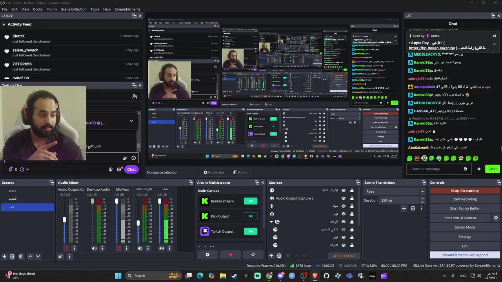
Task: Undock the Controls panel with the float icon
Action: tap(499, 183)
